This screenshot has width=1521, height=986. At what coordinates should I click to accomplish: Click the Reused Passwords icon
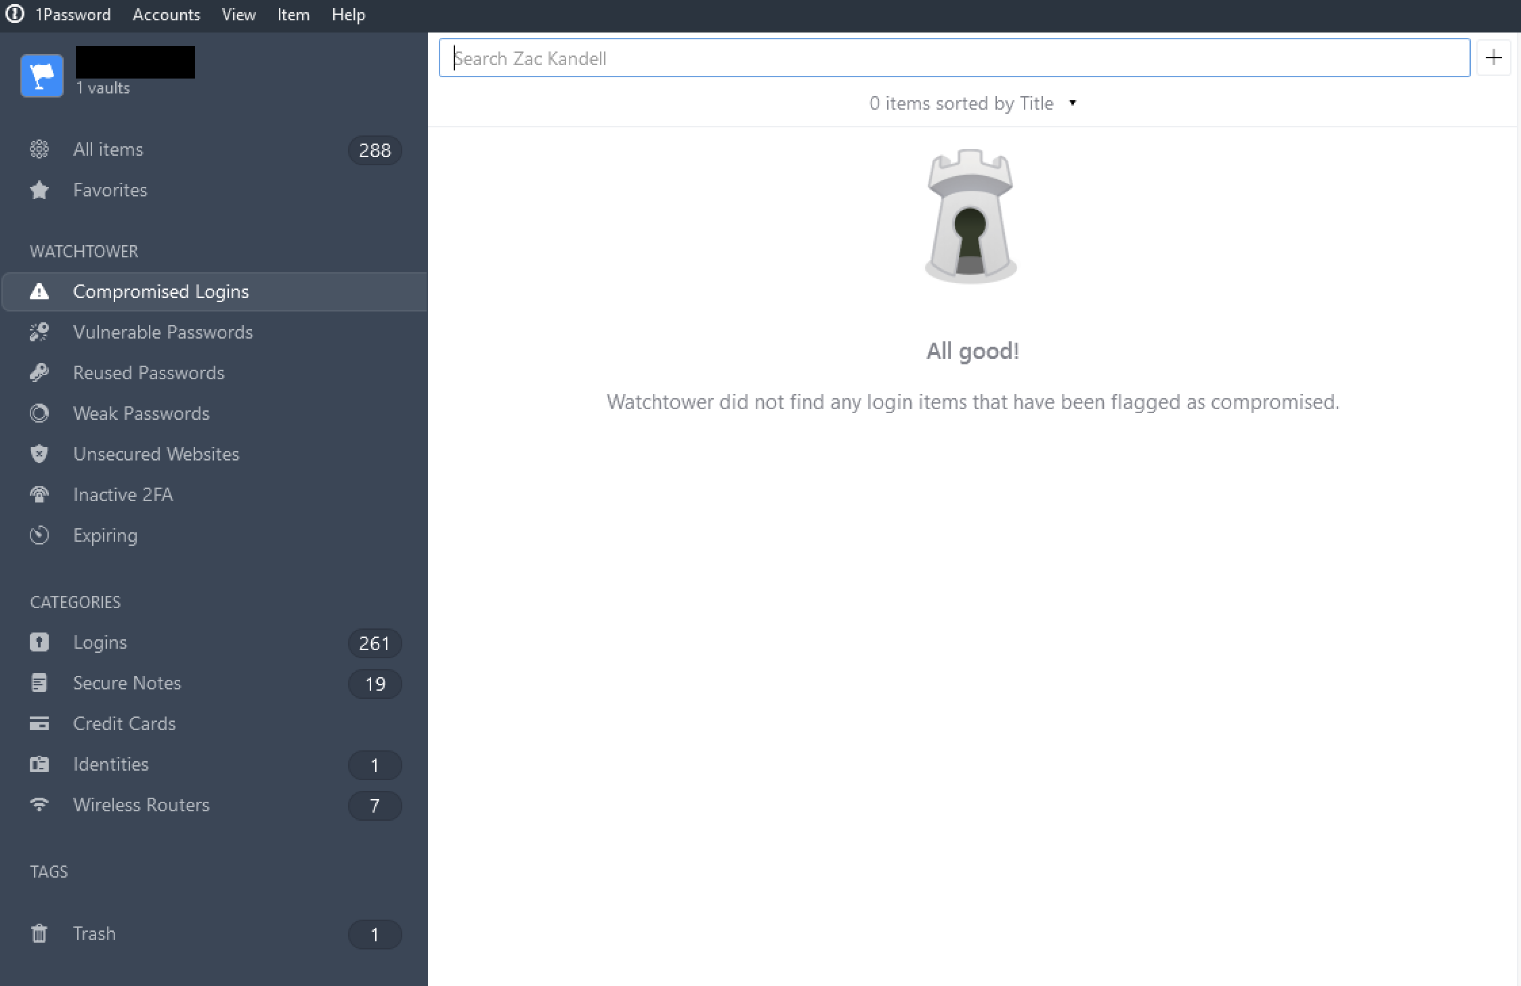(40, 372)
